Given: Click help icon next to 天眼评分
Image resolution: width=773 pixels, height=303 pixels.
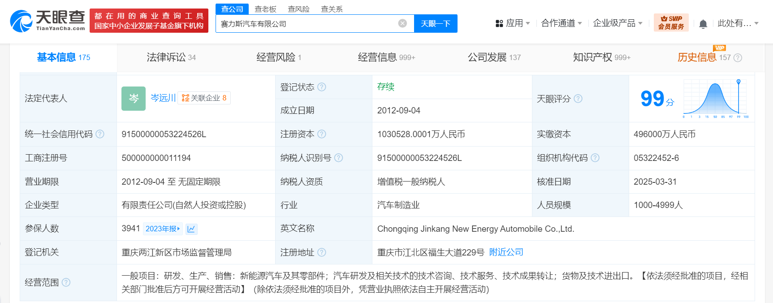Looking at the screenshot, I should click(578, 99).
